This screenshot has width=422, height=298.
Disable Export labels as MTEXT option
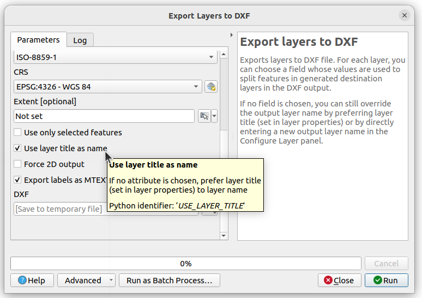coord(18,180)
